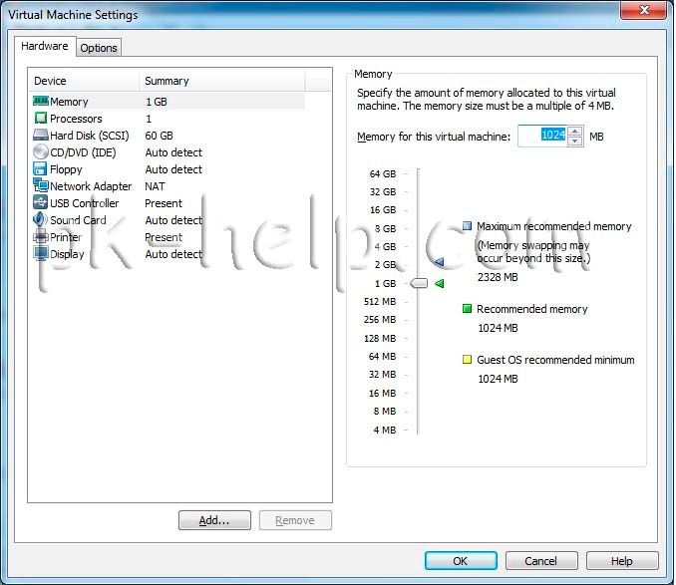Click the 2328 MB maximum value text
Viewport: 676px width, 585px height.
coord(498,277)
